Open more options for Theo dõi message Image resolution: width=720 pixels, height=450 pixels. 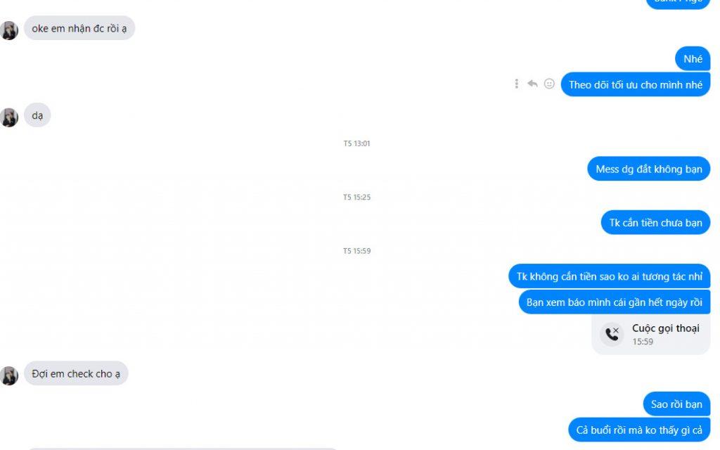(517, 84)
